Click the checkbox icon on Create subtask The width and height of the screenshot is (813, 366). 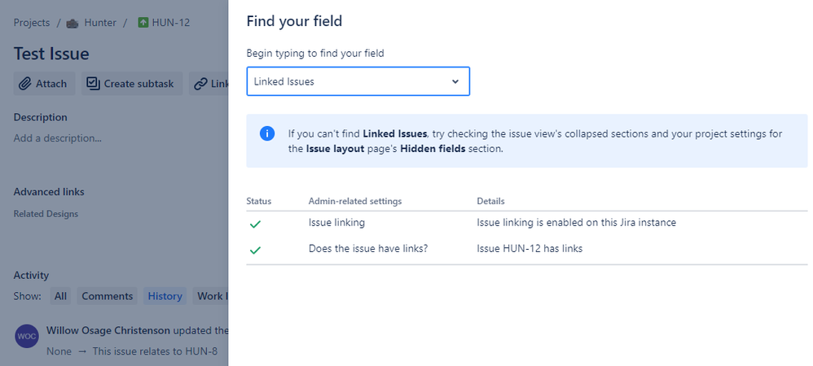click(93, 83)
